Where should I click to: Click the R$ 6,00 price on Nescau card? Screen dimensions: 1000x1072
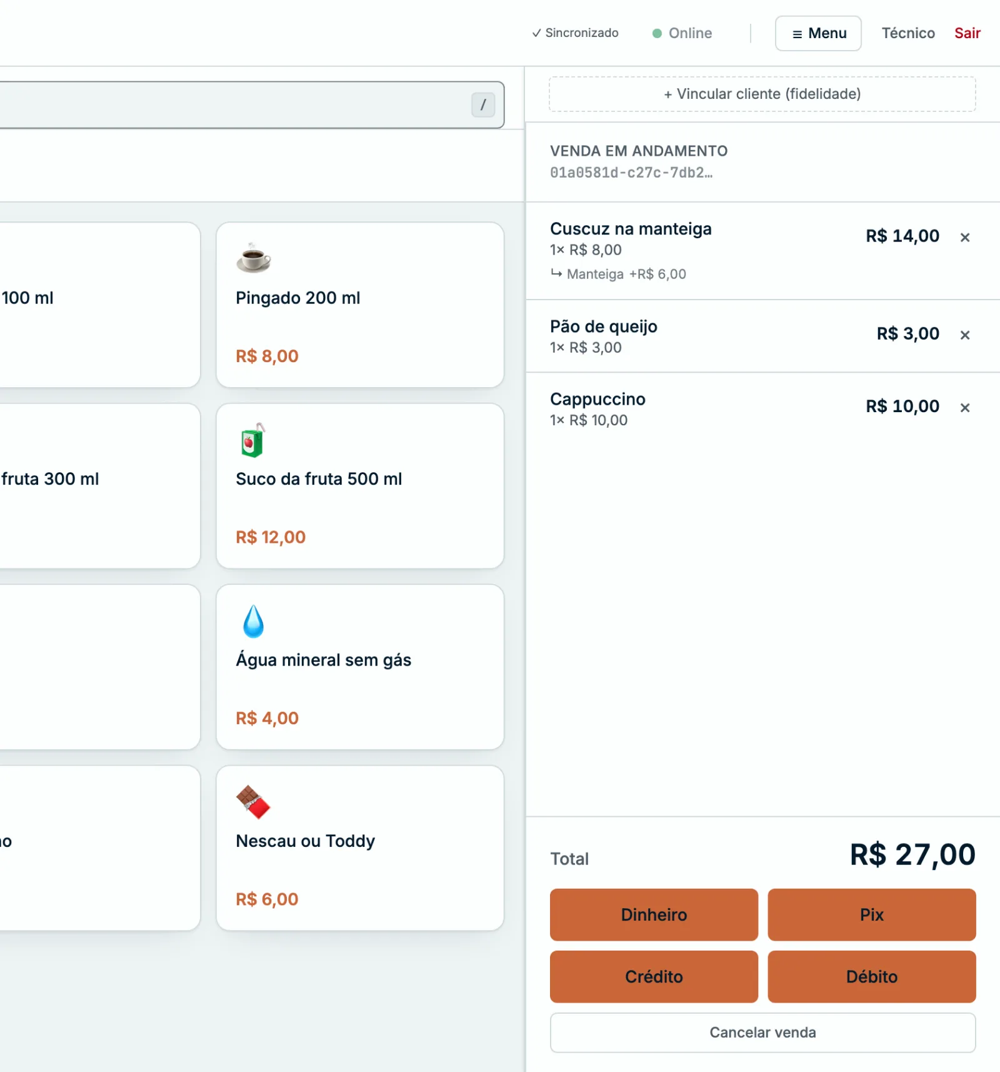coord(267,899)
